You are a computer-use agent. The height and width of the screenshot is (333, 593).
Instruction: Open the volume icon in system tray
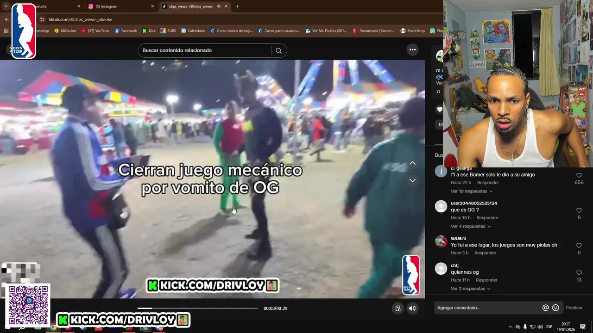(x=540, y=327)
